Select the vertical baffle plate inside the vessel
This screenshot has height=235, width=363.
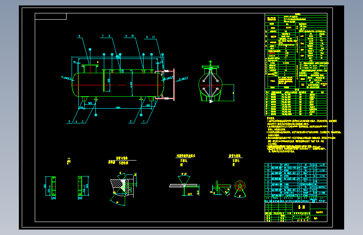[x=104, y=80]
